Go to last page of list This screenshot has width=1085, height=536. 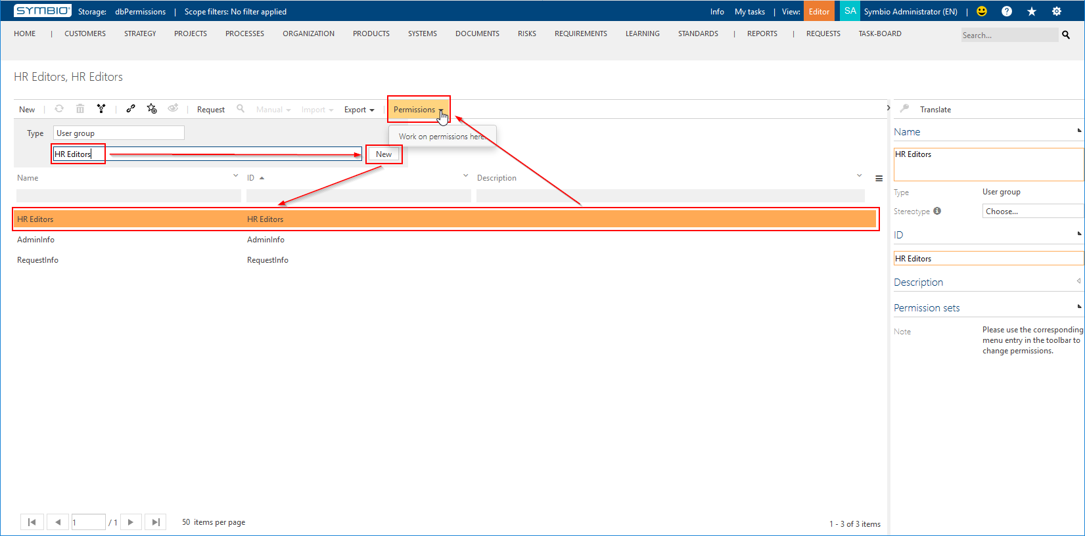156,522
